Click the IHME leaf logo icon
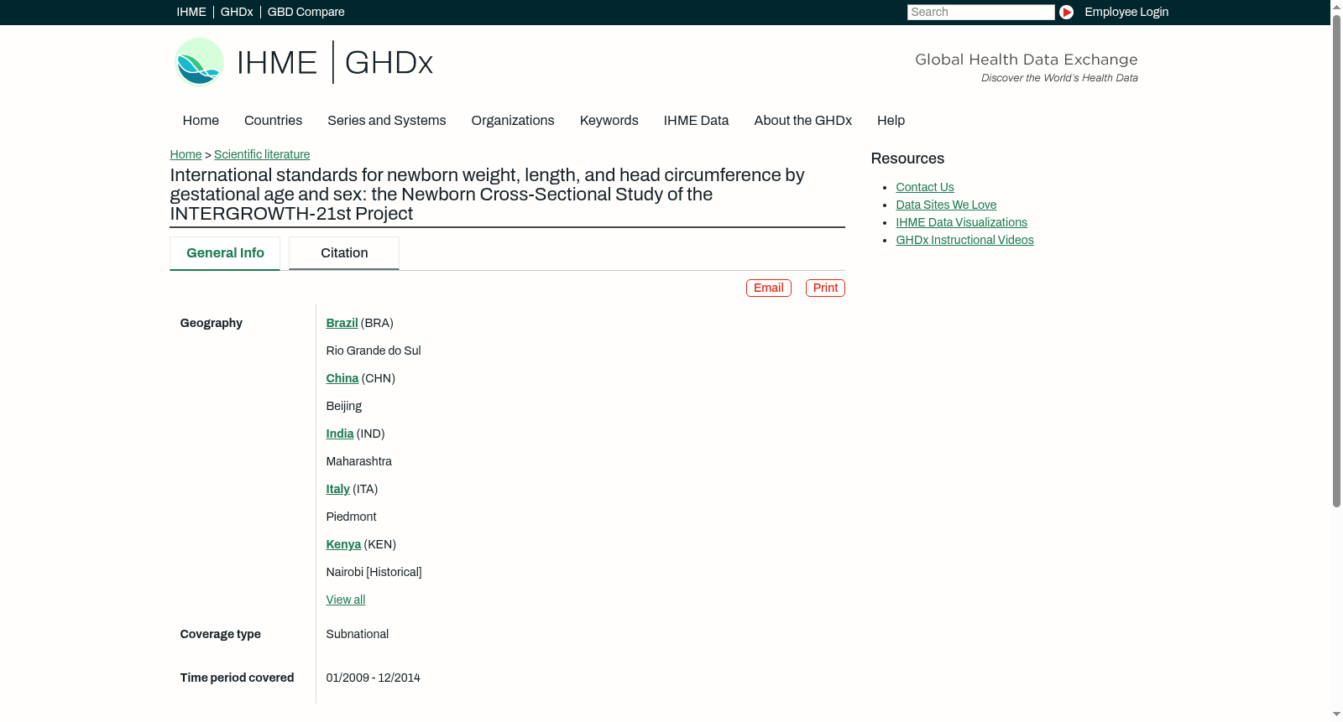 pos(200,62)
